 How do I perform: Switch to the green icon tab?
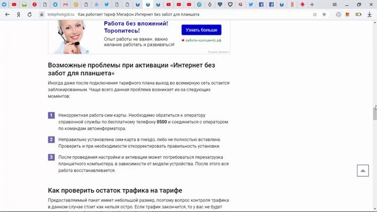pyautogui.click(x=24, y=4)
